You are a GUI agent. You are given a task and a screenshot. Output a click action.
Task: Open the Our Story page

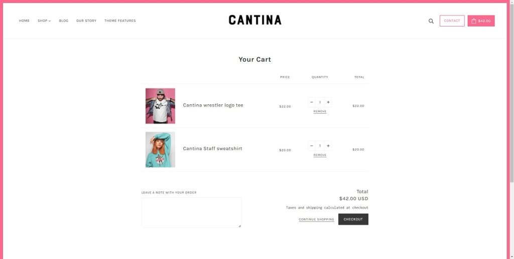(x=86, y=21)
